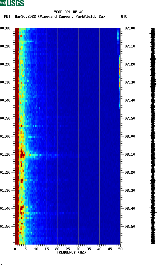Click the 25 Hz frequency tick label
This screenshot has height=268, width=166.
pyautogui.click(x=68, y=249)
